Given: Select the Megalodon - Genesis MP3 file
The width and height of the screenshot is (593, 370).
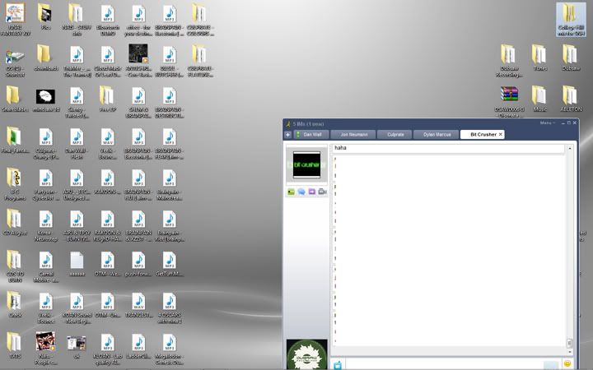Looking at the screenshot, I should (x=170, y=348).
